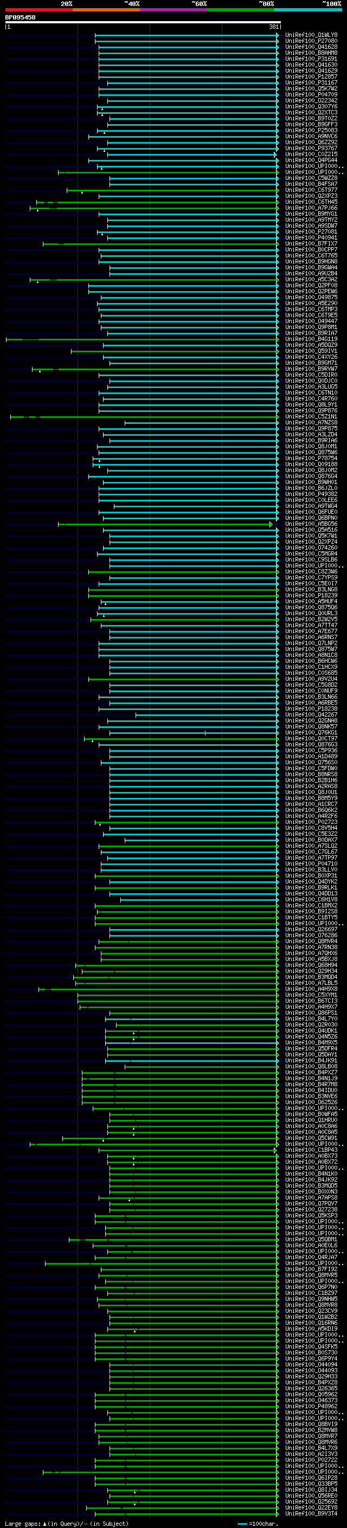The image size is (347, 1528).
Task: Select hit UniRef100_Q56RE0
Action: tap(311, 1496)
